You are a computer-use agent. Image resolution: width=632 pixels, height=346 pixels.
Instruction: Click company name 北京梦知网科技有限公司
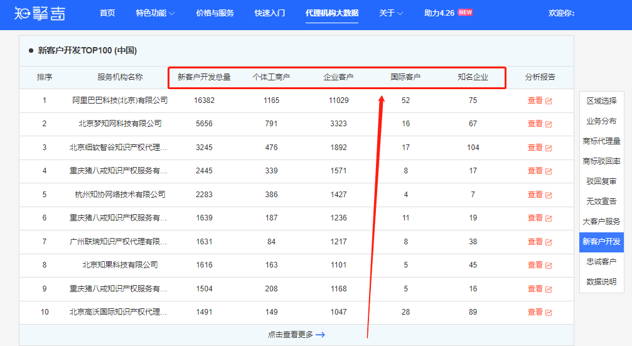120,124
